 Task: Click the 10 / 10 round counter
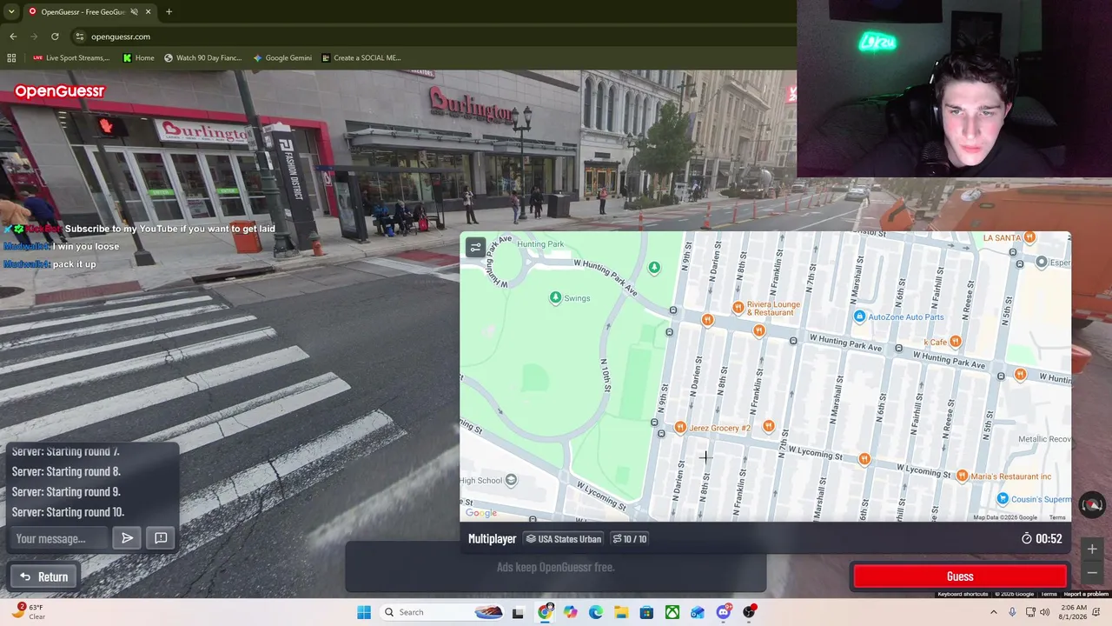point(629,539)
